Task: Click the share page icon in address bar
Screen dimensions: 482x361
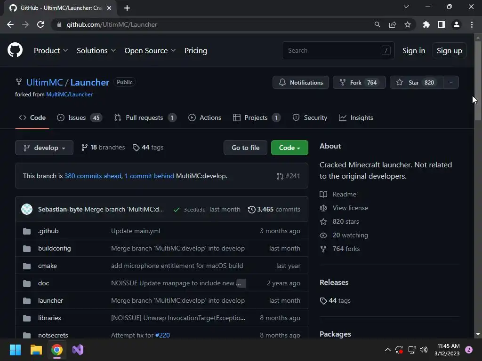Action: [393, 24]
